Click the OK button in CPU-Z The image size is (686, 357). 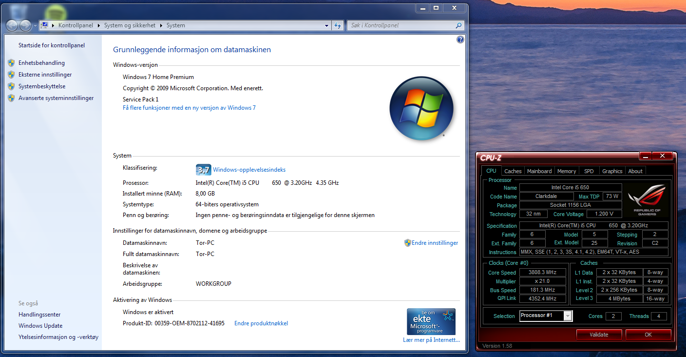(648, 335)
